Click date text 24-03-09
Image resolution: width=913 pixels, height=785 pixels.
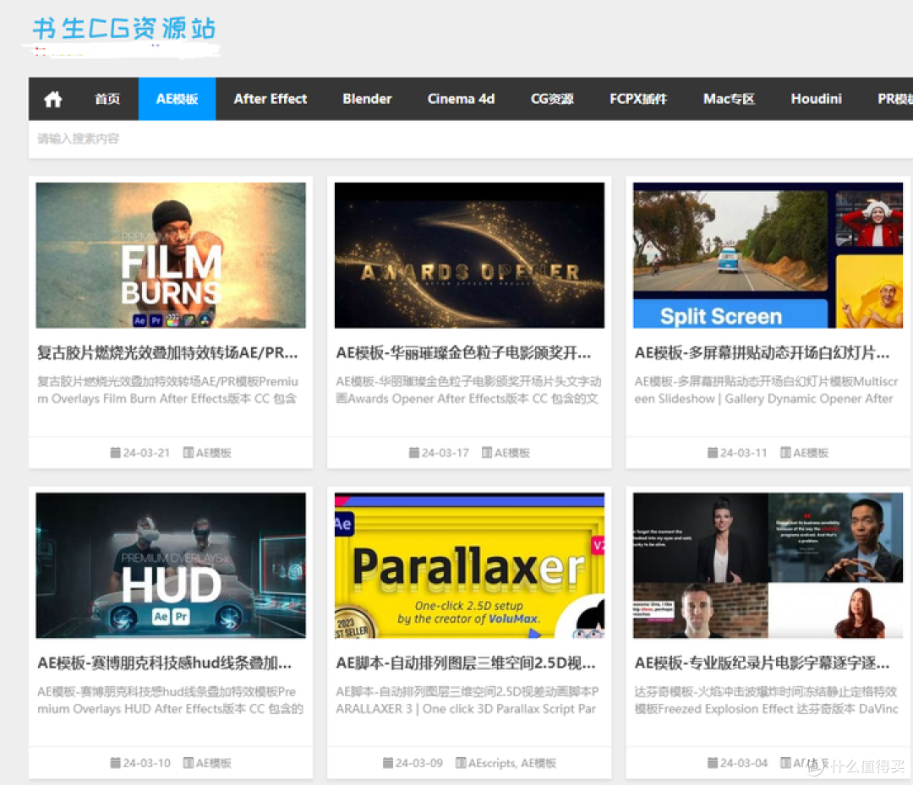pyautogui.click(x=419, y=763)
